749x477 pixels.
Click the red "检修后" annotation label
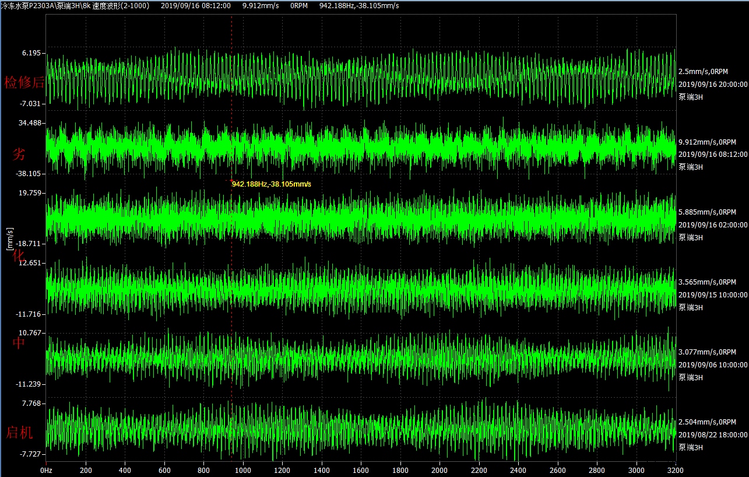click(24, 82)
